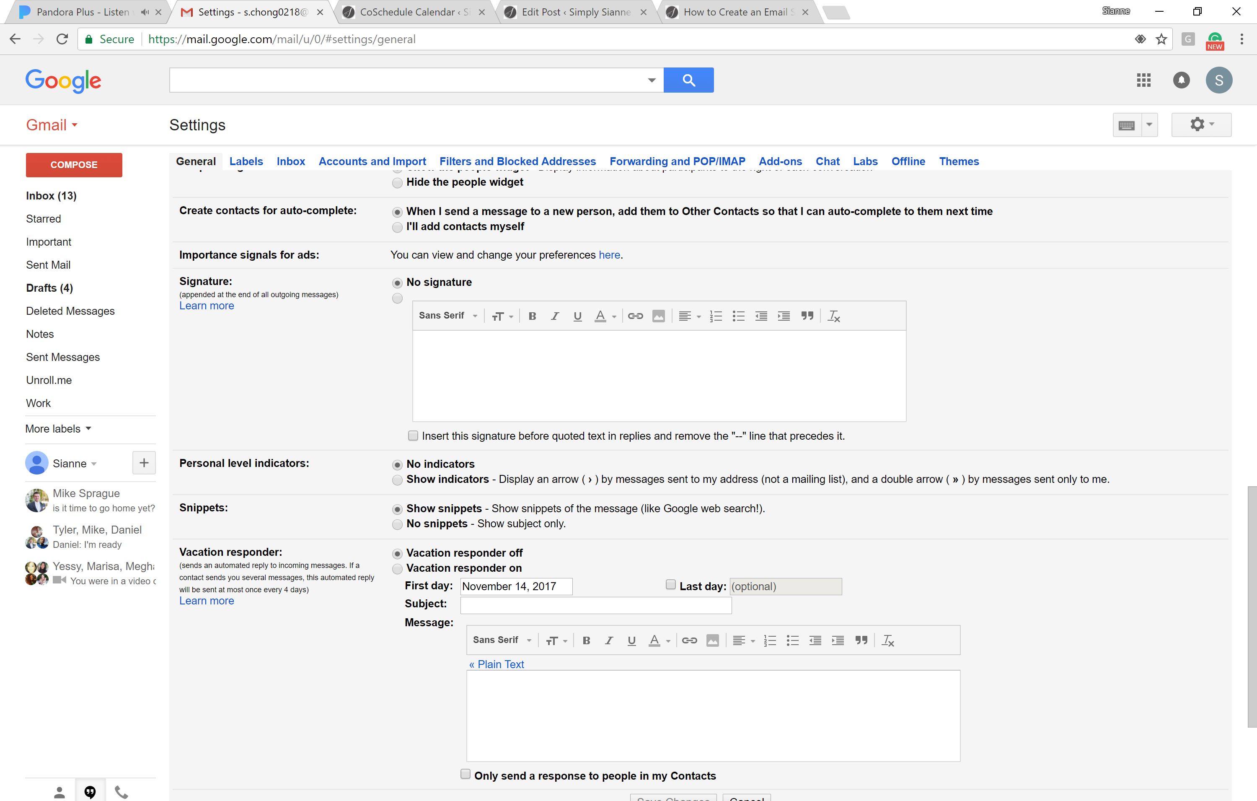This screenshot has width=1257, height=801.
Task: Insert an image into the vacation responder message
Action: [713, 640]
